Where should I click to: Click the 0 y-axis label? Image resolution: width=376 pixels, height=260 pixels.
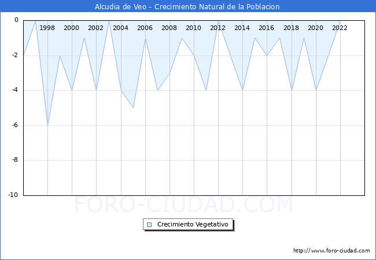pos(16,20)
